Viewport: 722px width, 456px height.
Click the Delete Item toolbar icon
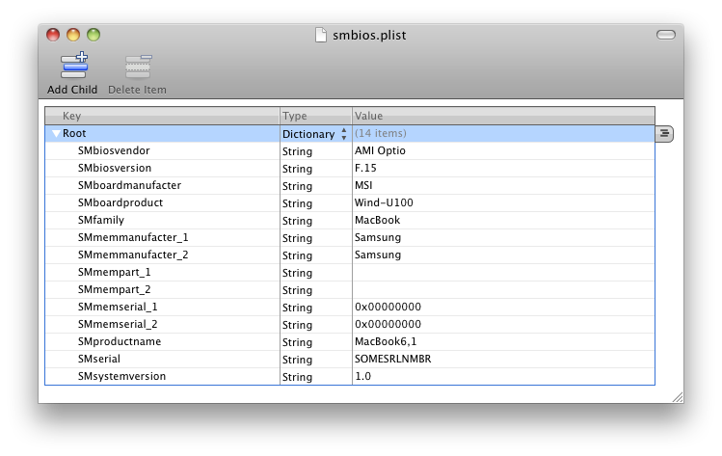click(138, 67)
